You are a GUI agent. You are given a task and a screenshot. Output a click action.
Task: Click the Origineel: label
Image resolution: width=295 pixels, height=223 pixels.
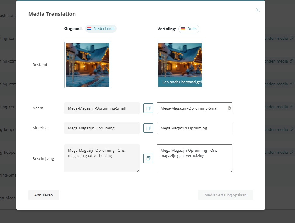tap(73, 29)
